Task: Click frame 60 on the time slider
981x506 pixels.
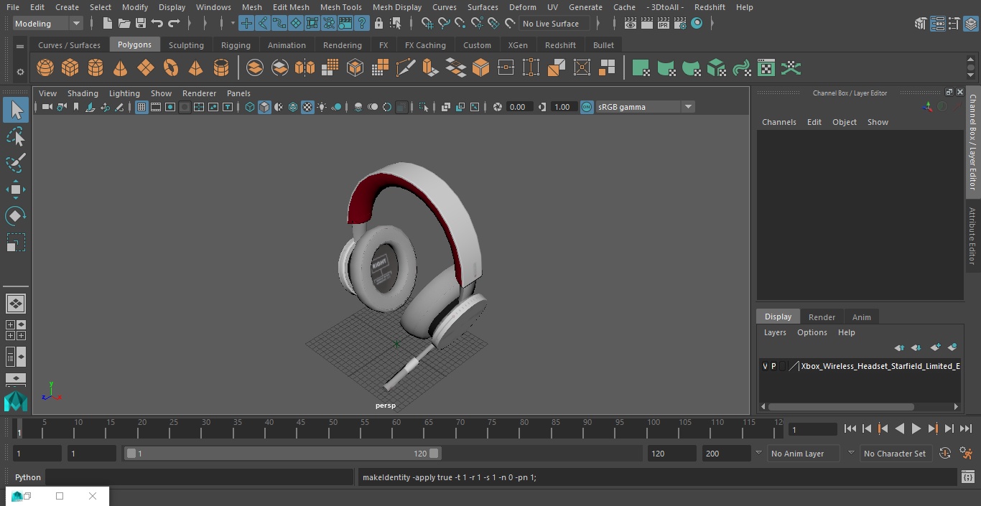Action: point(396,428)
